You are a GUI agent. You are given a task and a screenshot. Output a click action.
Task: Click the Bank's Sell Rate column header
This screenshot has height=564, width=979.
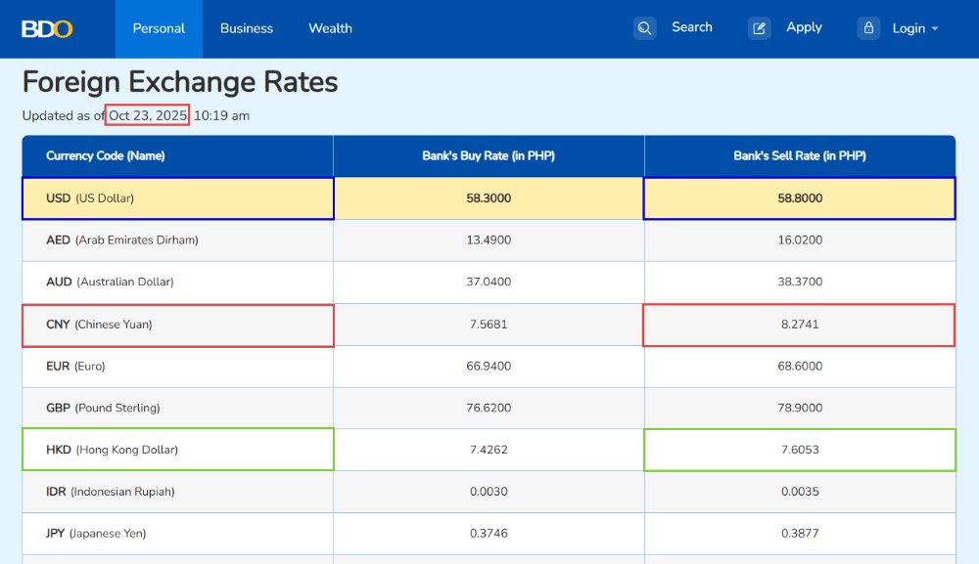(799, 156)
